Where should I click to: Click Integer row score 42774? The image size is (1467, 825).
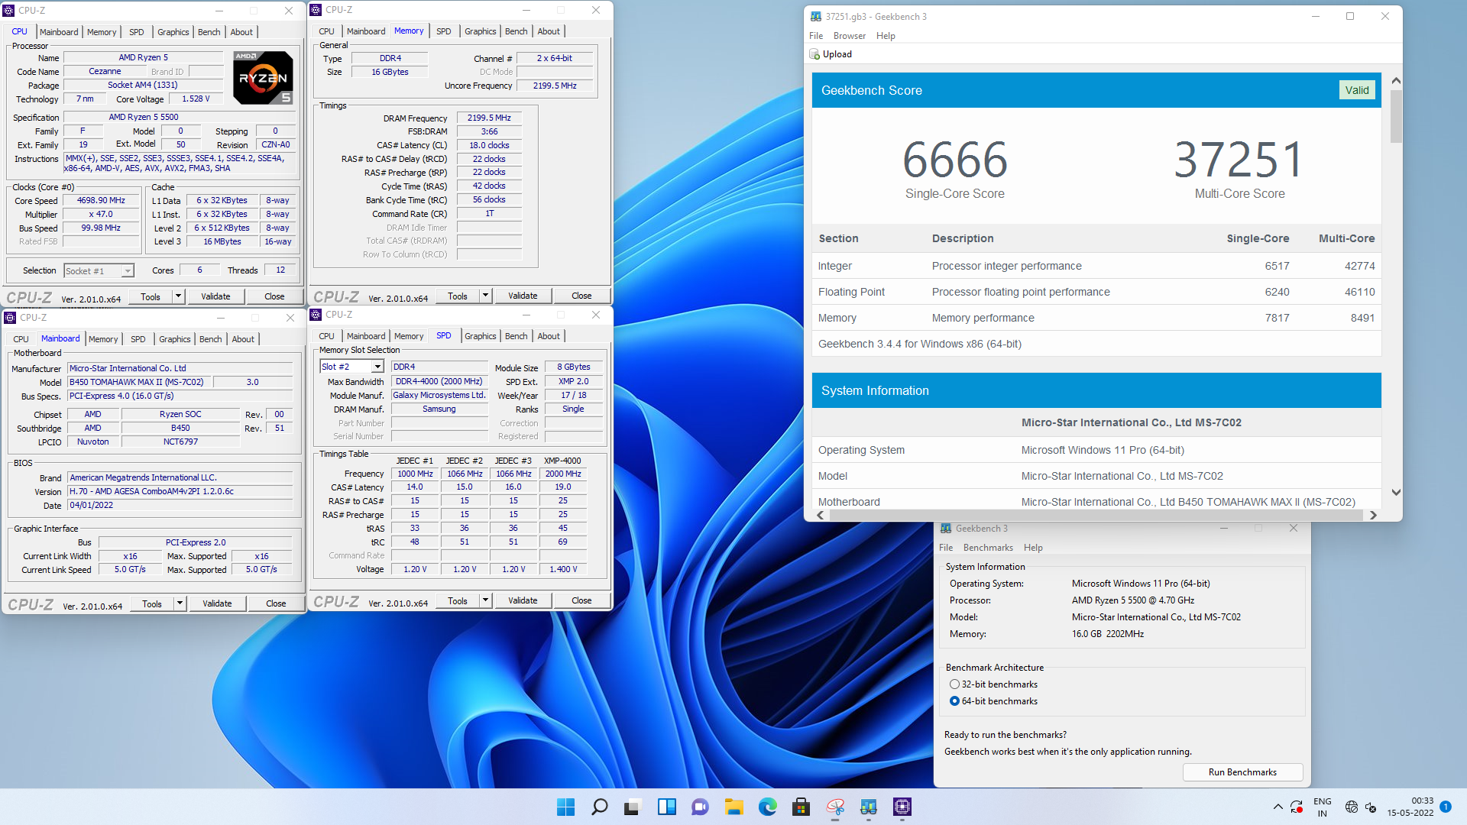1359,266
